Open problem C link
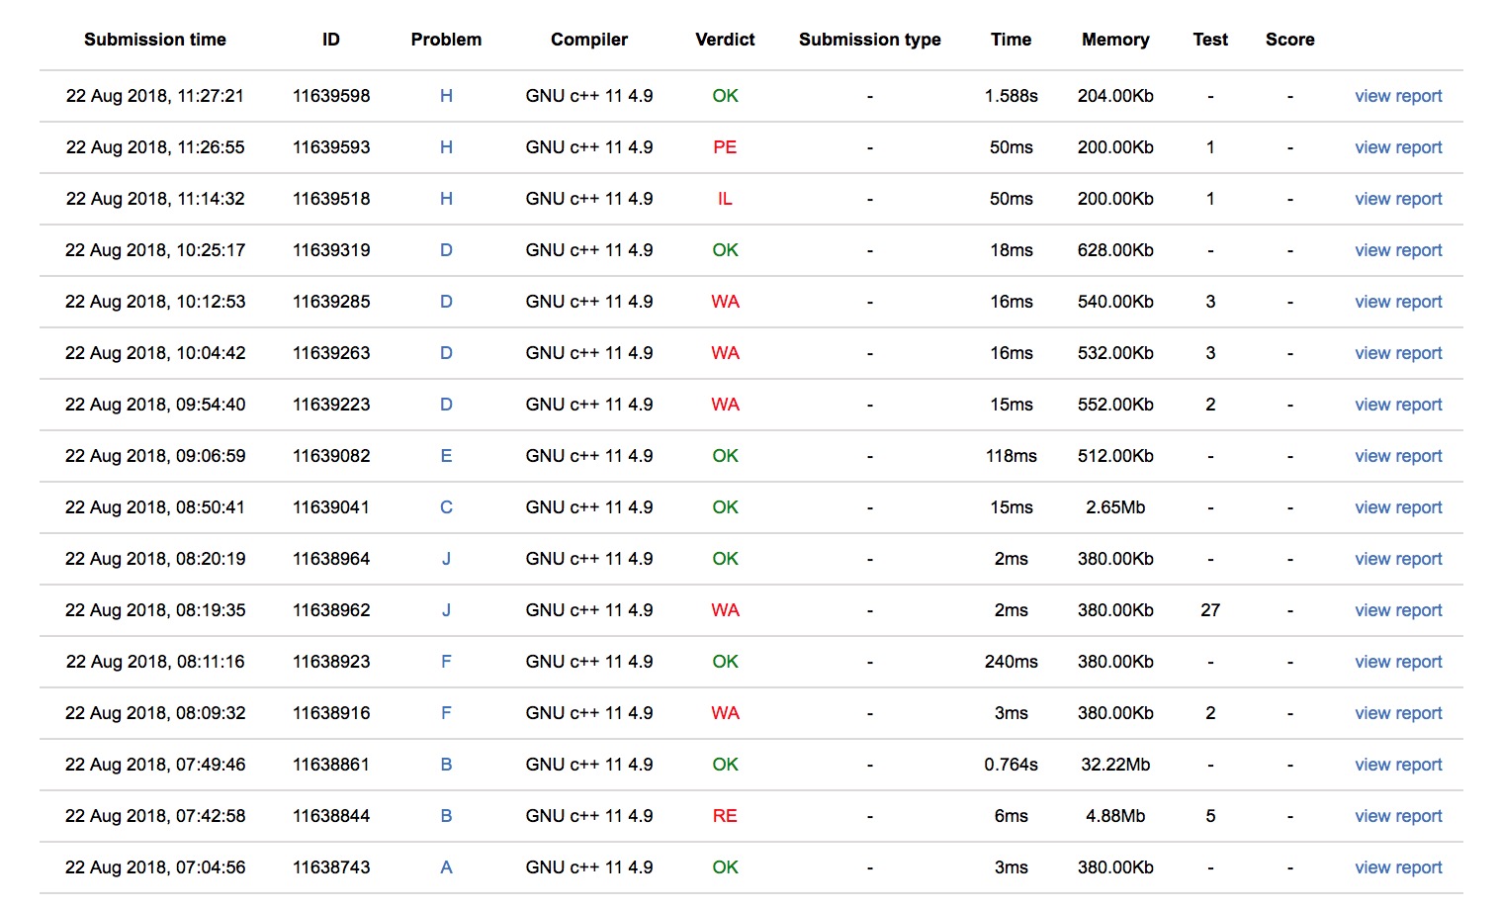Screen dimensions: 1501x910 pyautogui.click(x=446, y=507)
